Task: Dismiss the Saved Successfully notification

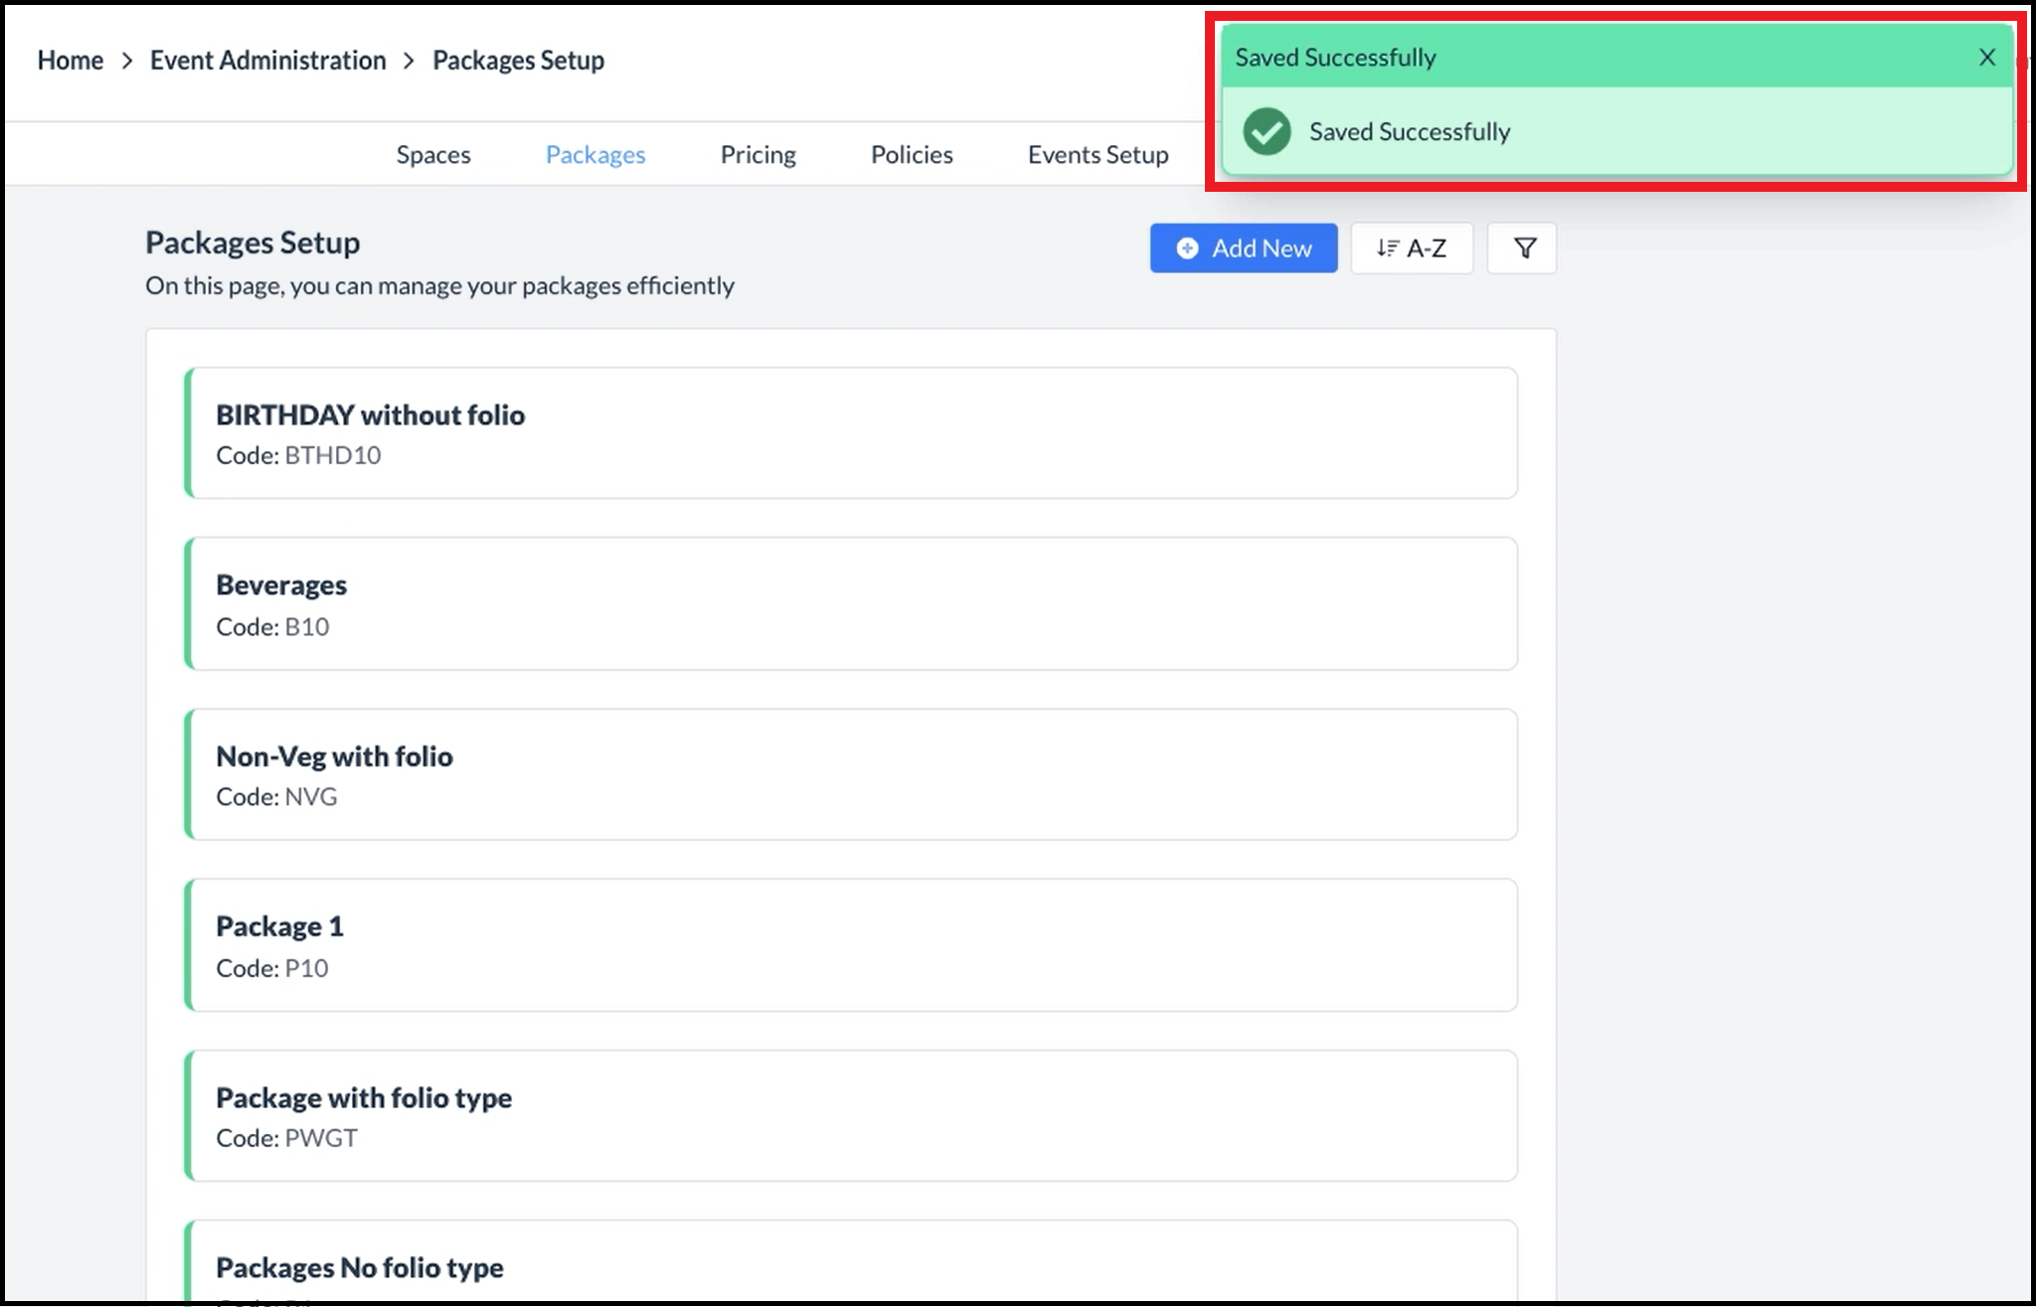Action: [x=1986, y=58]
